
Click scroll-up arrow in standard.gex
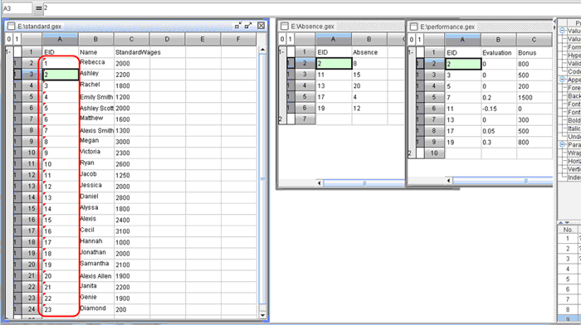(263, 50)
